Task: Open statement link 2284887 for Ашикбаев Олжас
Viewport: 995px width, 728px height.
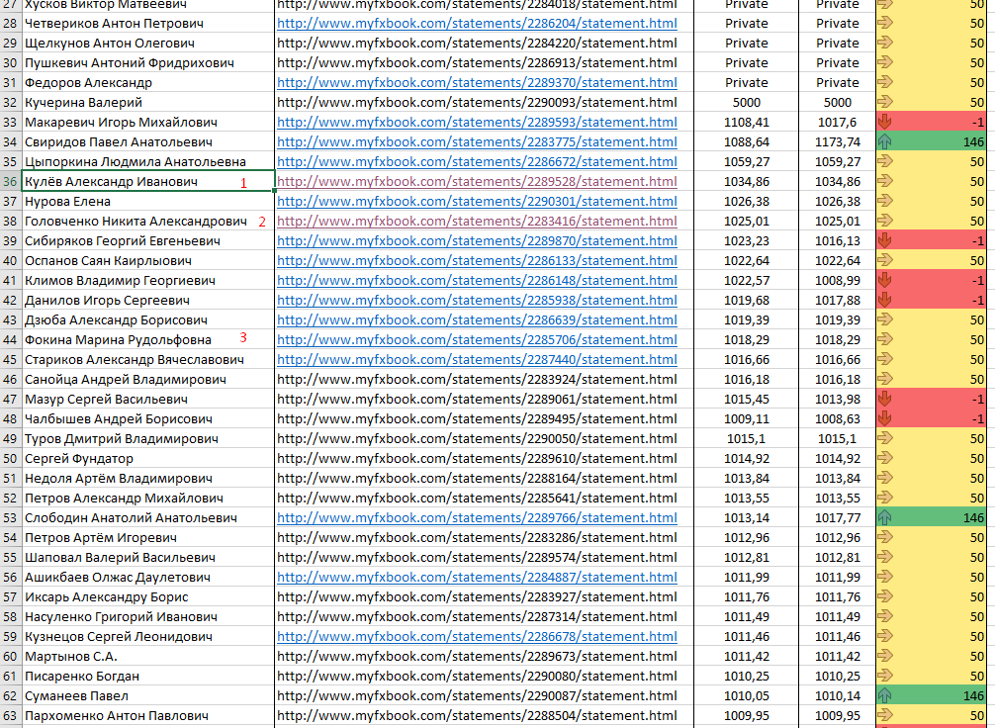Action: 477,577
